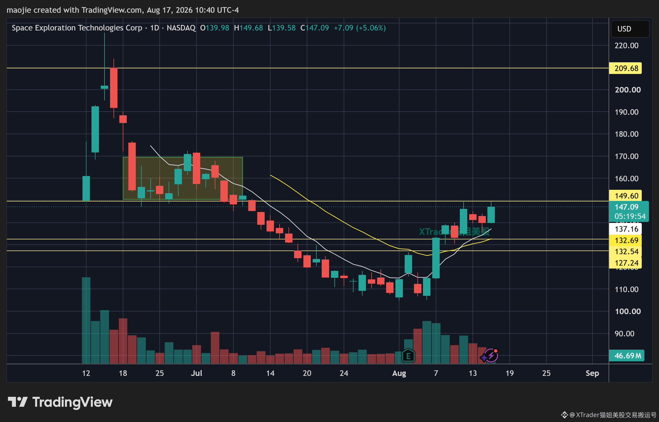
Task: Click the 127.24 yellow price label
Action: (x=625, y=263)
